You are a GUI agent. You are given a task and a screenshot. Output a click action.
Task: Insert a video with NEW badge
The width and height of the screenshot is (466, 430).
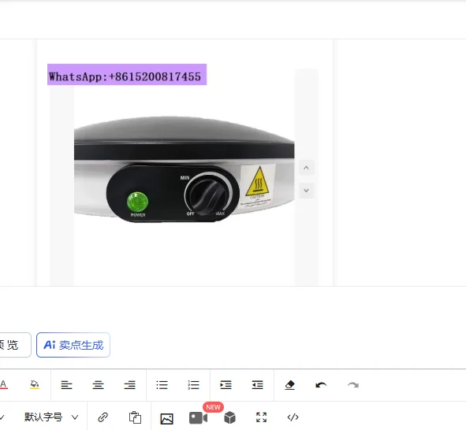pyautogui.click(x=198, y=418)
